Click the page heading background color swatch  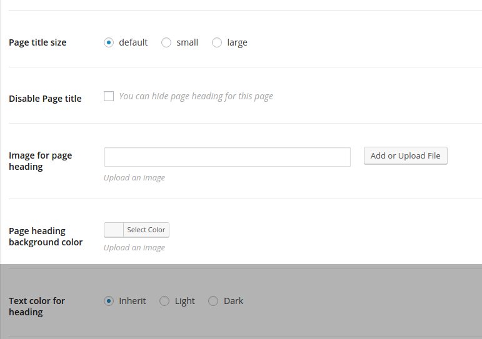coord(114,230)
